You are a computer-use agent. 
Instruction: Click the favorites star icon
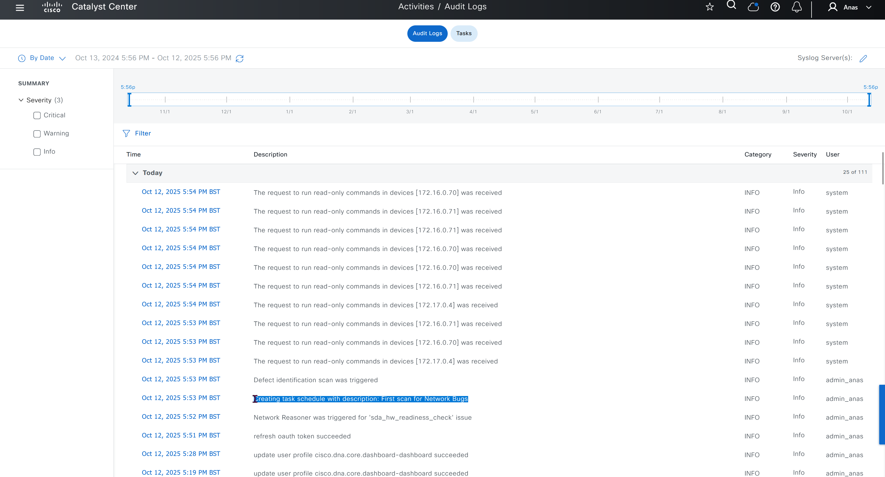[710, 7]
